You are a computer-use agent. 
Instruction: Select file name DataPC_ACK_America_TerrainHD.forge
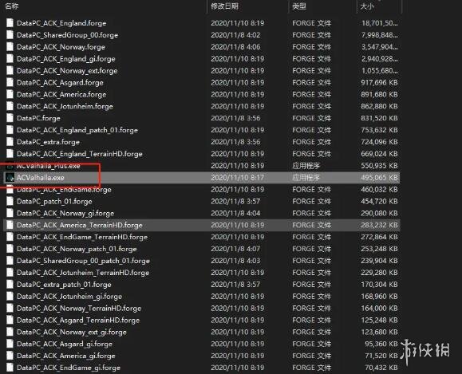(x=80, y=225)
